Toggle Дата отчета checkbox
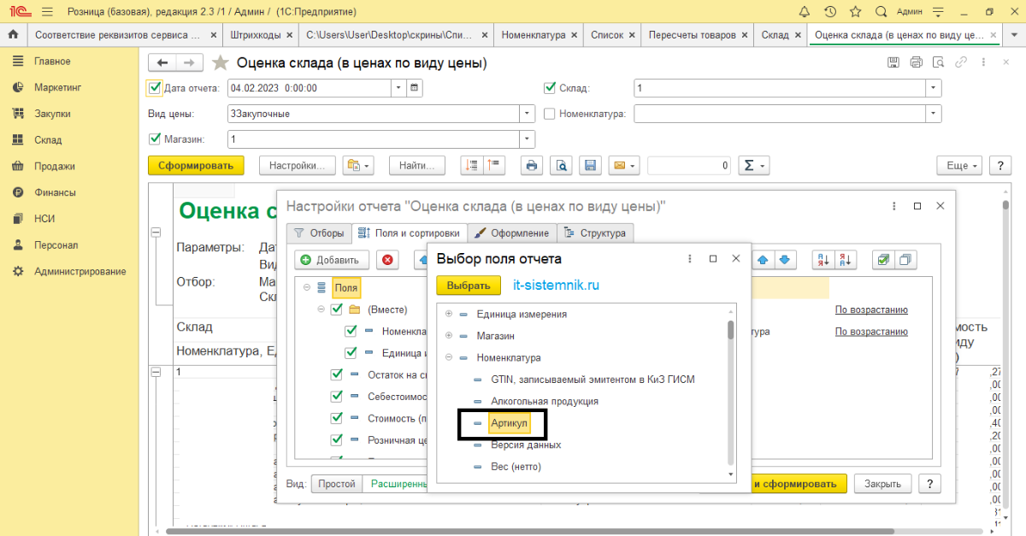Screen dimensions: 1026x536 (x=154, y=87)
